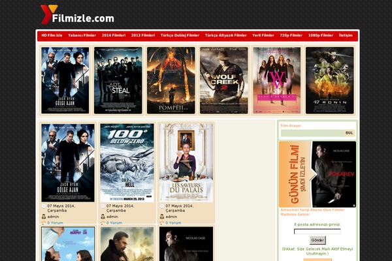Screen dimensions: 392x261
Task: Click the 'Film Arayın' heading
Action: pos(291,126)
